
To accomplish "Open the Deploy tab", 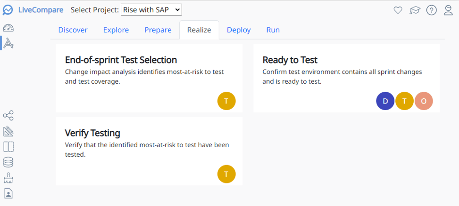I will 239,30.
